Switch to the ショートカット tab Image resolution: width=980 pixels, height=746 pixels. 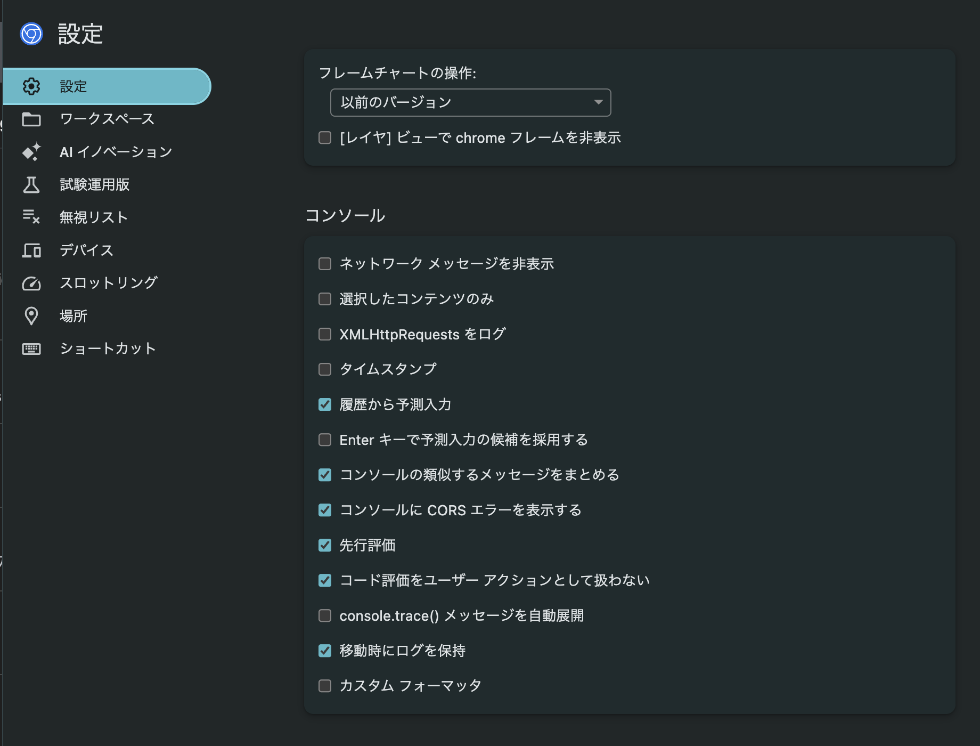coord(107,349)
